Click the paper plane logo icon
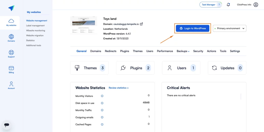Image resolution: width=264 pixels, height=132 pixels. pos(11,8)
